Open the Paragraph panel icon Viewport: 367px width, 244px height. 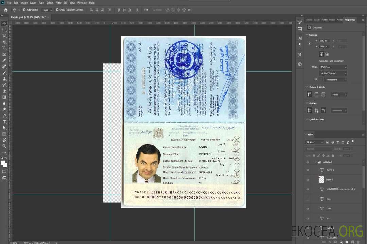click(300, 45)
